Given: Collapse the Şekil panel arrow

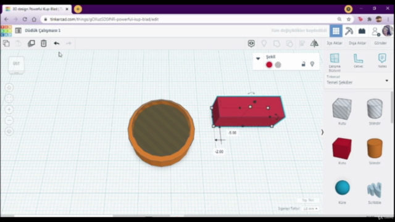Looking at the screenshot, I should [x=258, y=59].
